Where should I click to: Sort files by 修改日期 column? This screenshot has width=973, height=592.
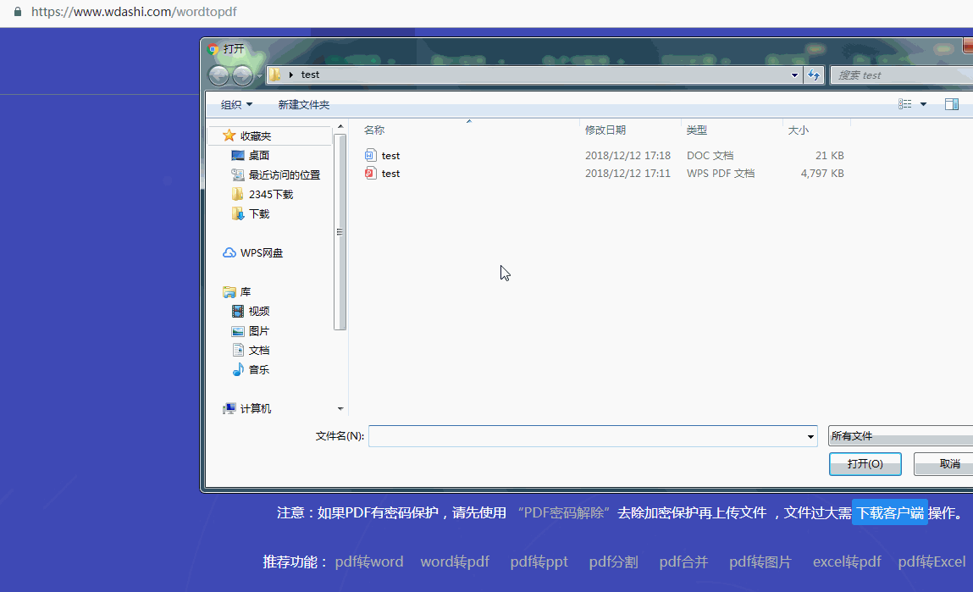605,130
